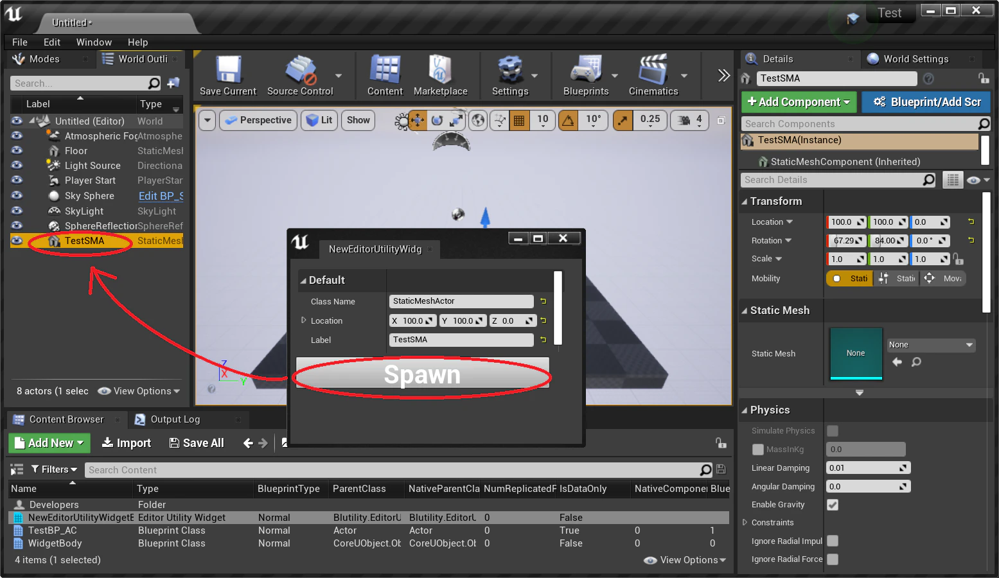Collapse the Transform section
The width and height of the screenshot is (999, 578).
pyautogui.click(x=745, y=202)
